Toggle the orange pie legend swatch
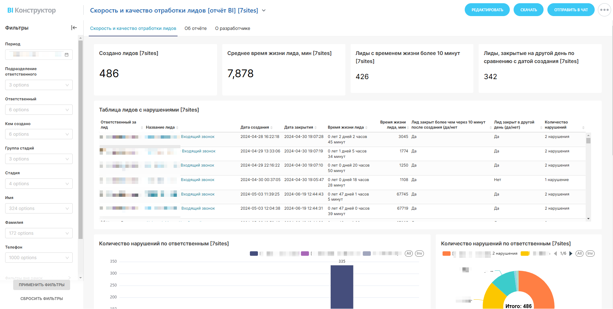 pos(446,253)
